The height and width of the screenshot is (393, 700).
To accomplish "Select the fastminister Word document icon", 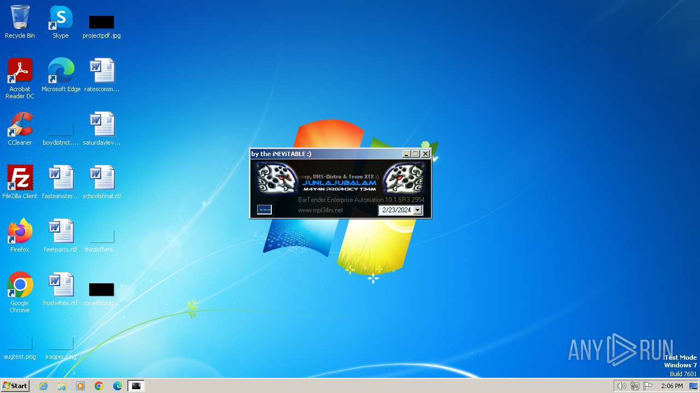I will click(61, 182).
